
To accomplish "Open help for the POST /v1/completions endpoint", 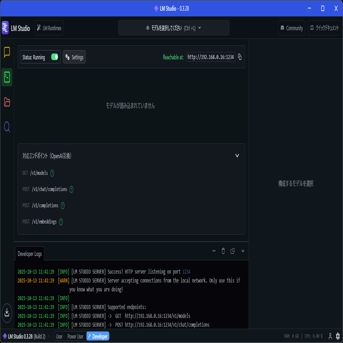I will click(x=63, y=205).
